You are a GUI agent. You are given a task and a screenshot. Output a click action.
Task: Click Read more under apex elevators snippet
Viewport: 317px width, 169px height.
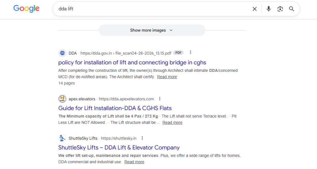point(172,123)
